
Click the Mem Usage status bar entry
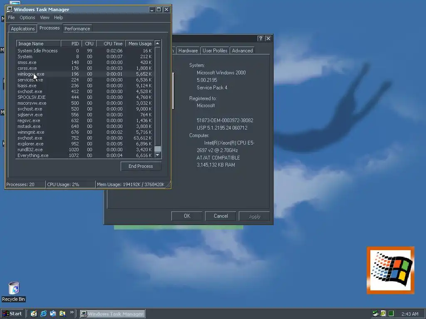click(130, 184)
